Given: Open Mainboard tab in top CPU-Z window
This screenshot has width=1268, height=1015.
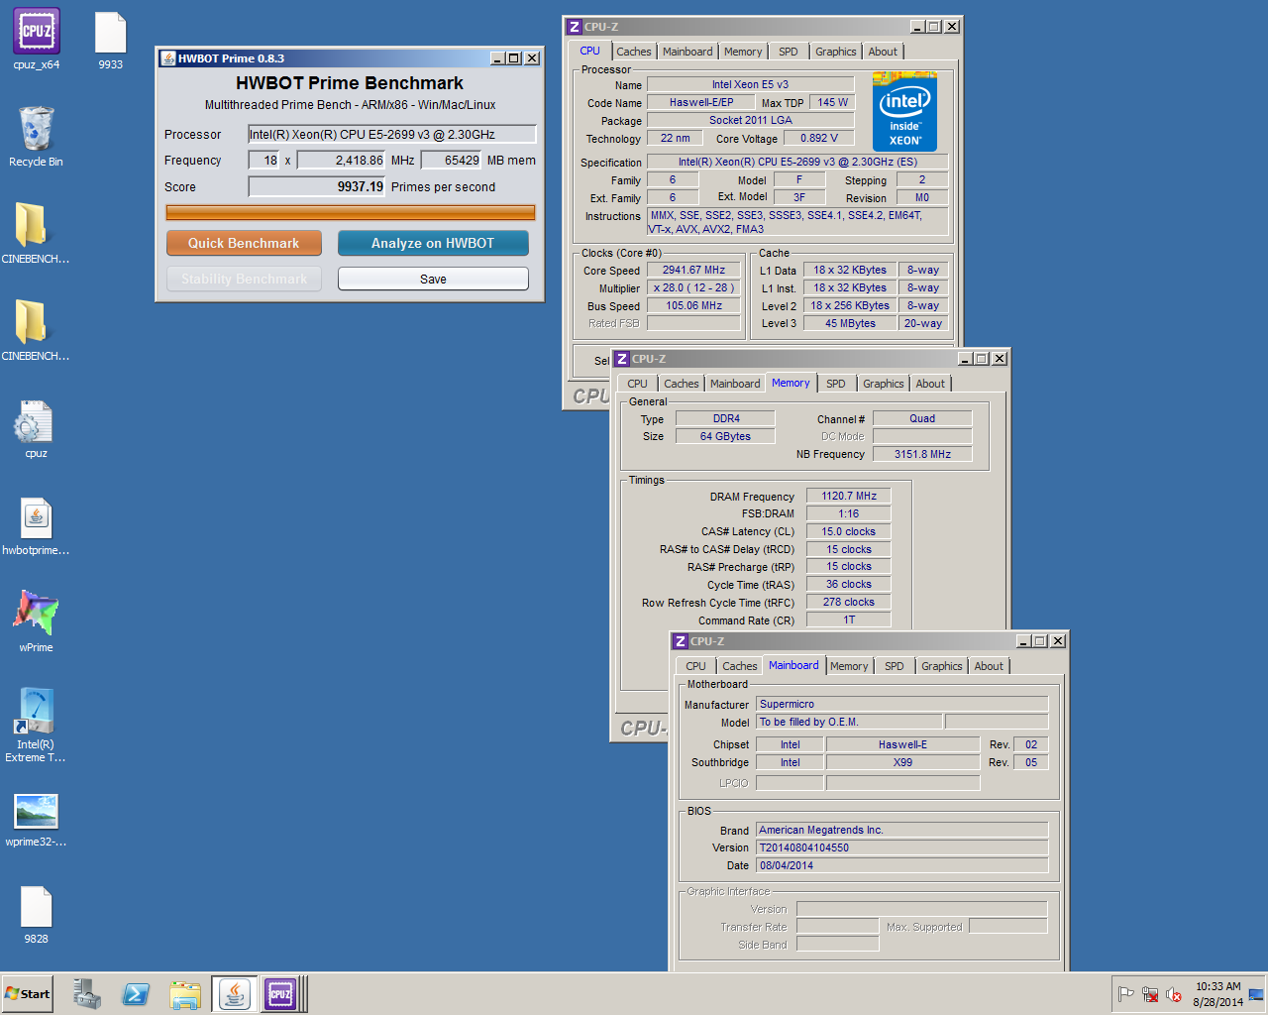Looking at the screenshot, I should [x=687, y=52].
